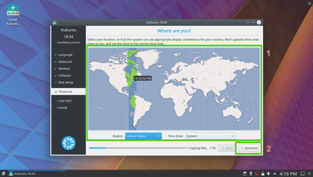Expand hidden system tray icons arrow
Screen dimensions: 313x177
tap(275, 174)
